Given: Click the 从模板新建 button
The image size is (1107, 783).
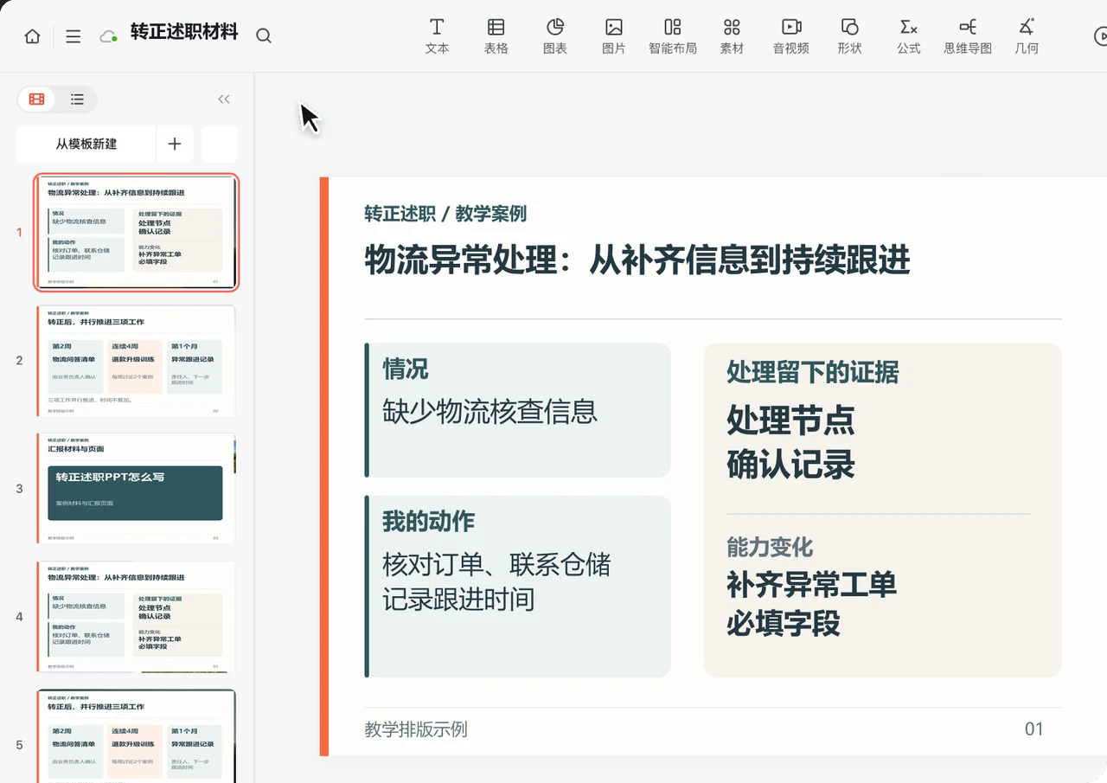Looking at the screenshot, I should pyautogui.click(x=86, y=144).
